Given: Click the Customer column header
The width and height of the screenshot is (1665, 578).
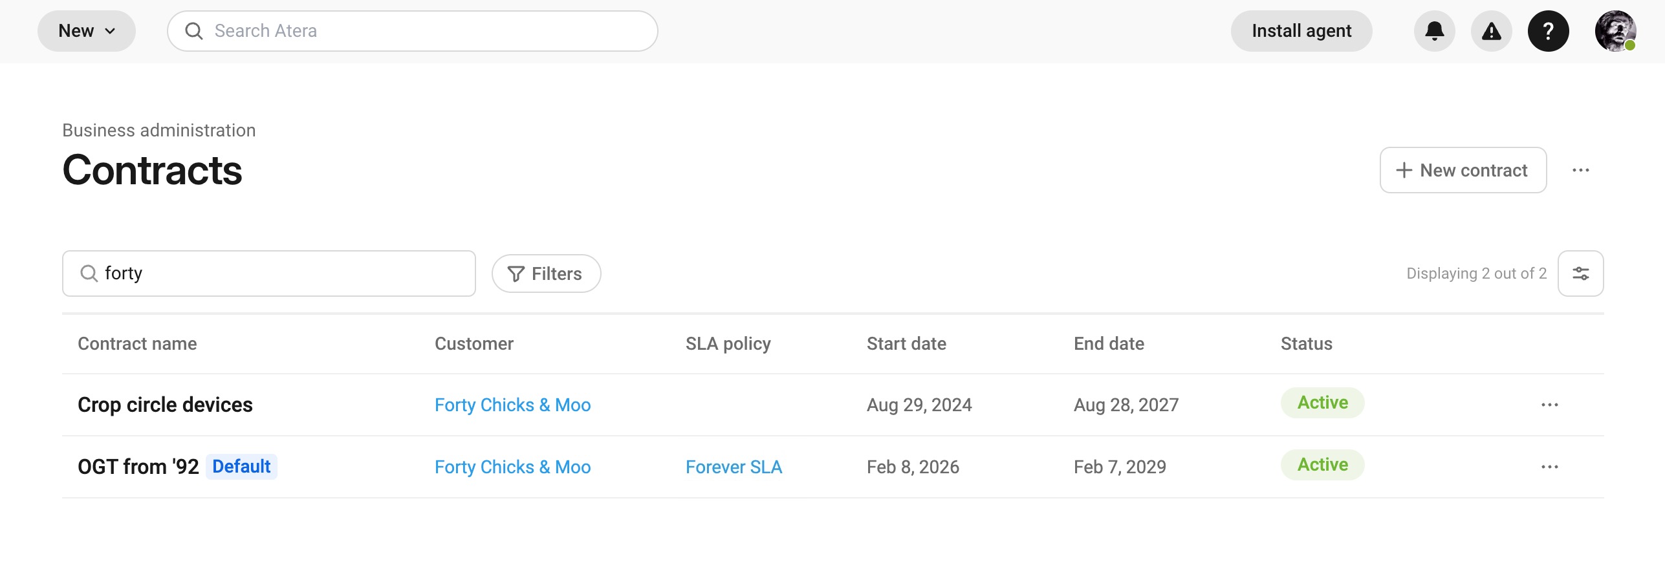Looking at the screenshot, I should click(x=474, y=343).
